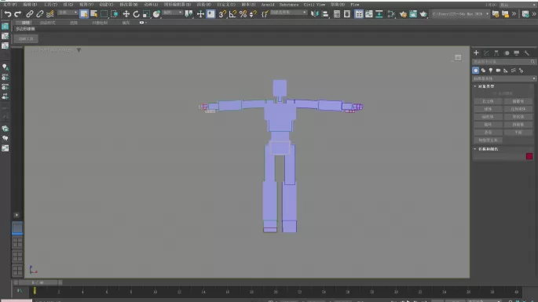This screenshot has height=302, width=538.
Task: Open the Utilities wrench panel
Action: point(527,53)
